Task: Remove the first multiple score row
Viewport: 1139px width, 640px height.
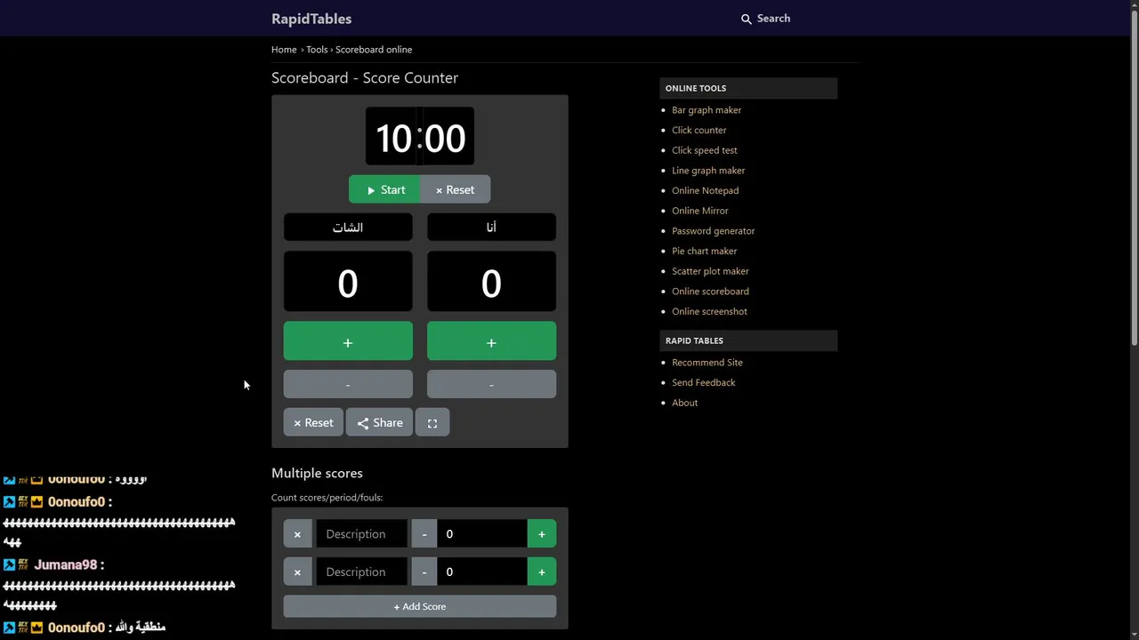Action: [x=297, y=534]
